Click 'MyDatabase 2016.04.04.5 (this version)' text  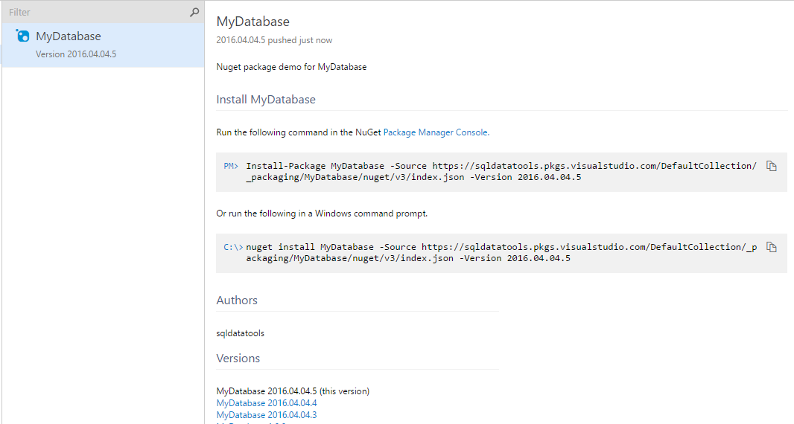point(293,391)
